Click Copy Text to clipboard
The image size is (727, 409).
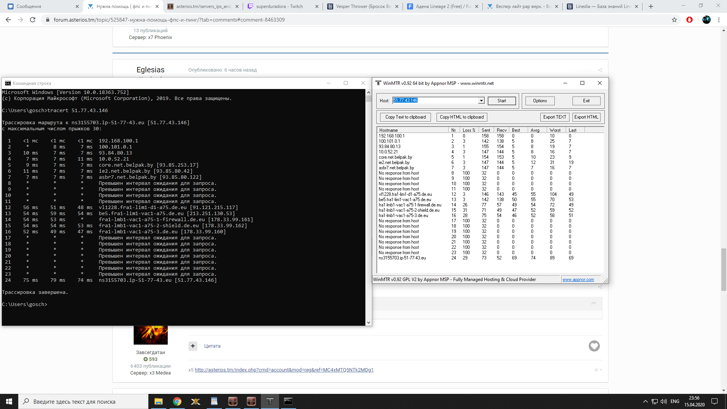[406, 117]
